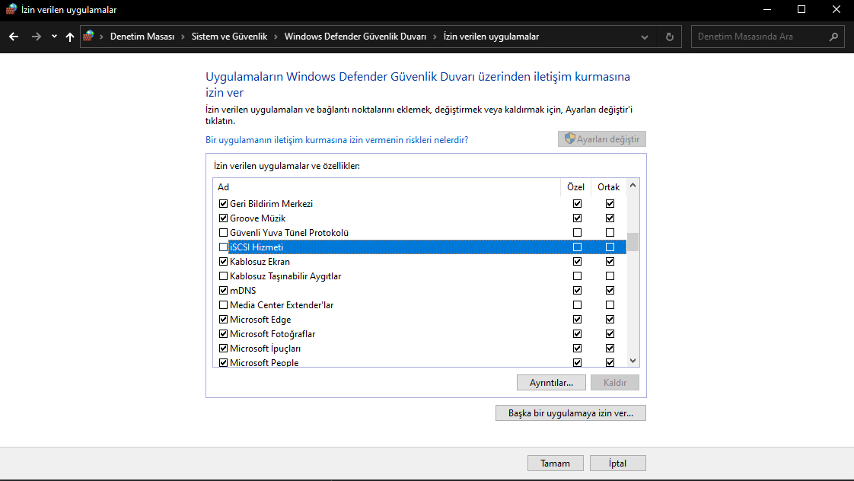The width and height of the screenshot is (854, 481).
Task: Toggle Ortak checkbox for mDNS
Action: 610,290
